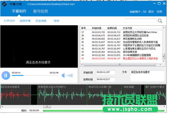Click the start time 00:02:23,542 cell

click(x=98, y=58)
